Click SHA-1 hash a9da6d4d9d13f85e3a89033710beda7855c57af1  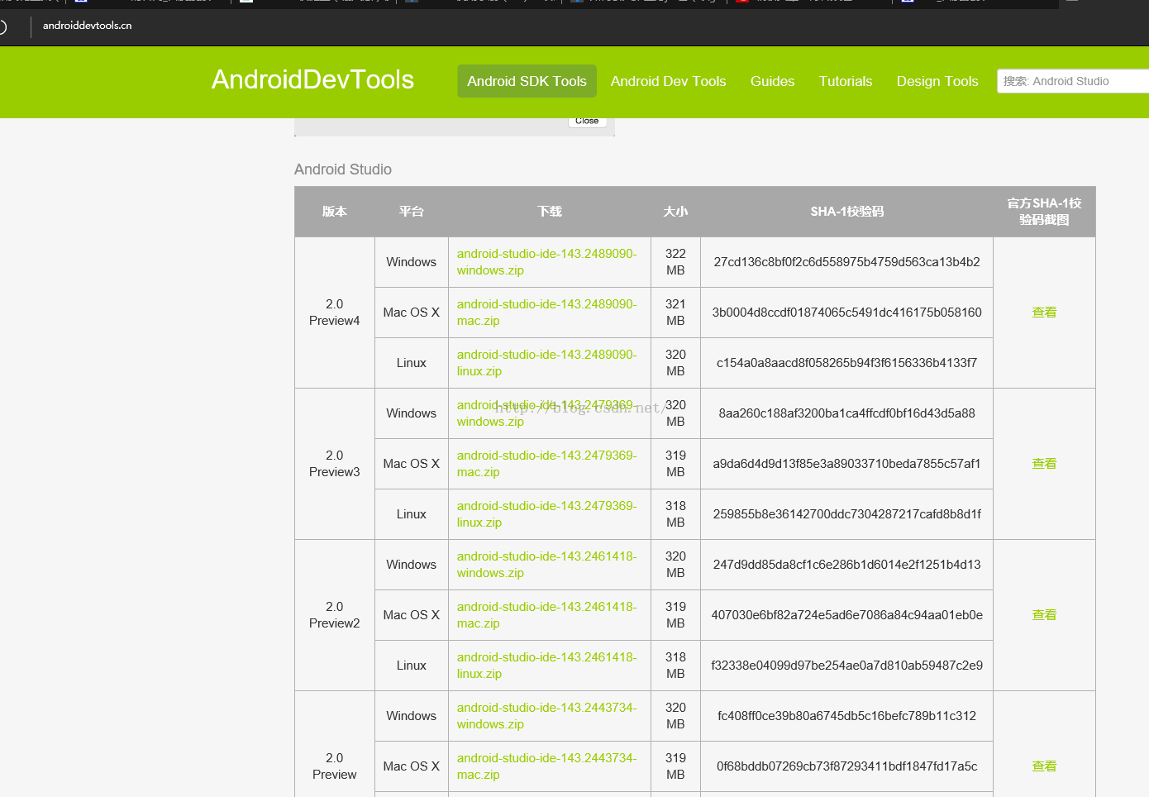(846, 464)
